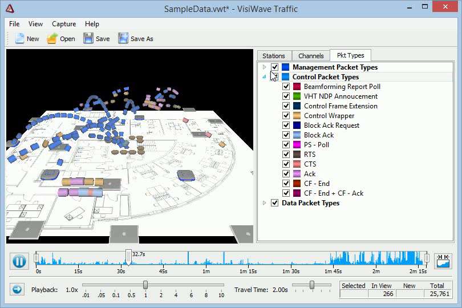Toggle CF - End + CF - Ack checkbox
Viewport: 462px width, 308px height.
click(x=286, y=193)
